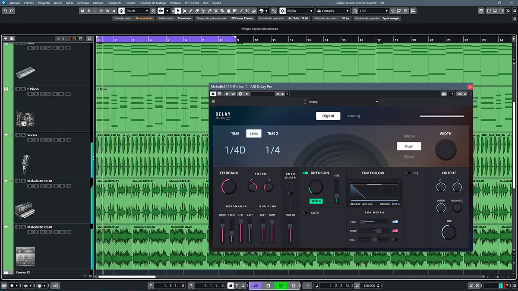Click the plugin snapshot camera icon
This screenshot has width=518, height=291.
[x=444, y=94]
